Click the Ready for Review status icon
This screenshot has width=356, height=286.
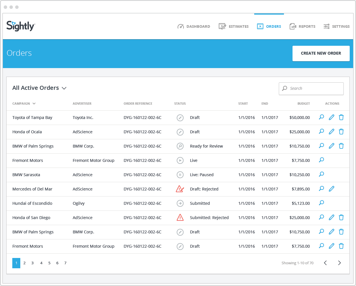[180, 146]
